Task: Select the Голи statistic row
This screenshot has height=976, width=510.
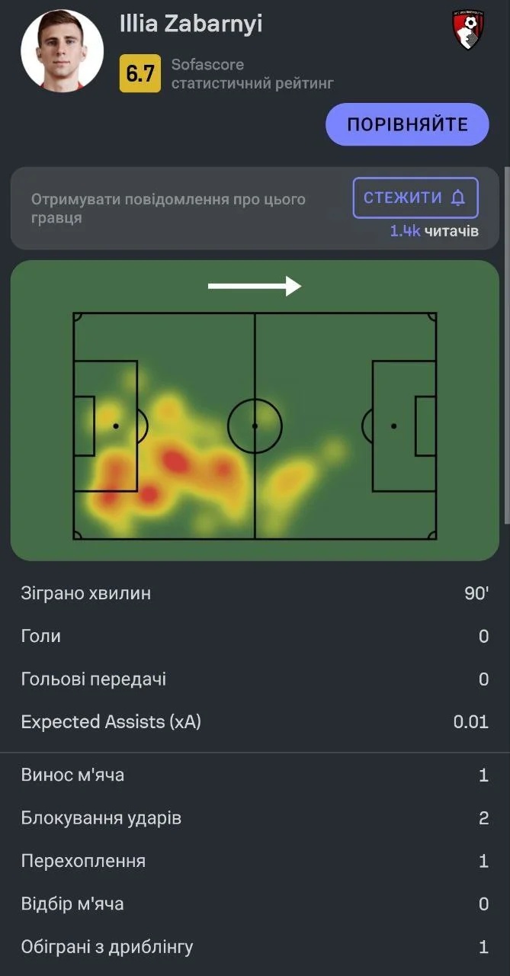Action: coord(255,636)
